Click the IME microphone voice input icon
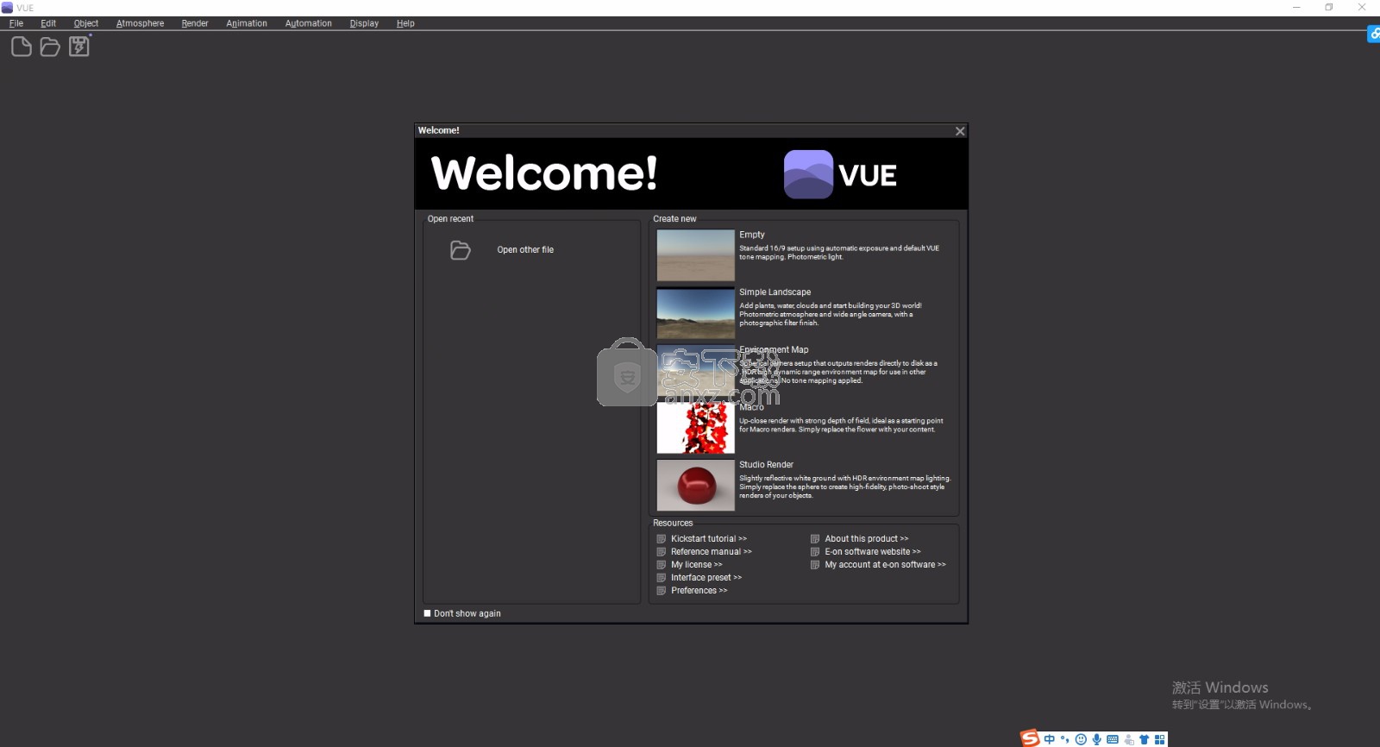The height and width of the screenshot is (747, 1380). [1097, 739]
